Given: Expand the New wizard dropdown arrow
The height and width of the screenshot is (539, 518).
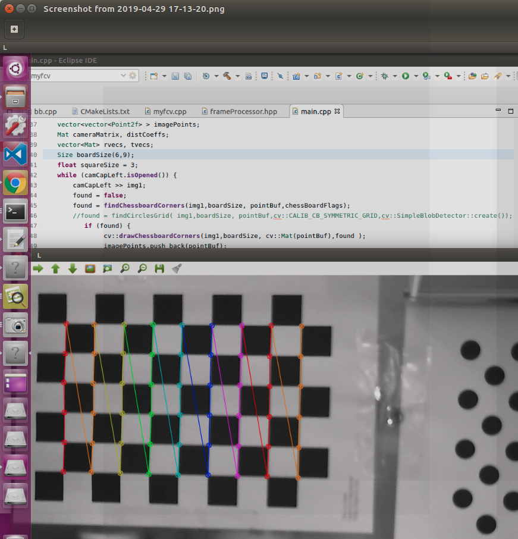Looking at the screenshot, I should point(164,76).
